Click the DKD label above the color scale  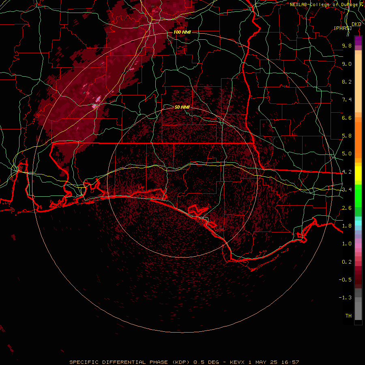tap(356, 24)
